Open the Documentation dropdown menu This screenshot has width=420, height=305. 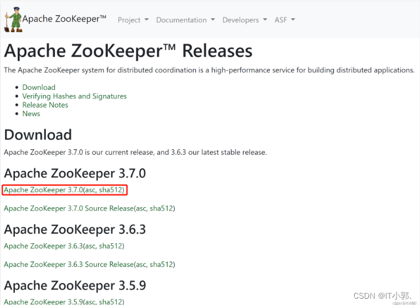[185, 20]
